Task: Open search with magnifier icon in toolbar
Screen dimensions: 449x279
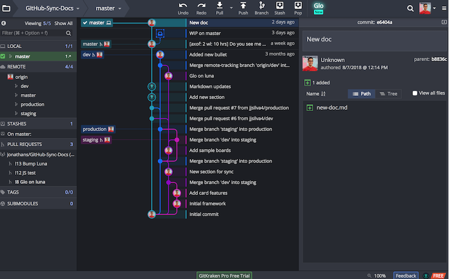Action: click(410, 8)
